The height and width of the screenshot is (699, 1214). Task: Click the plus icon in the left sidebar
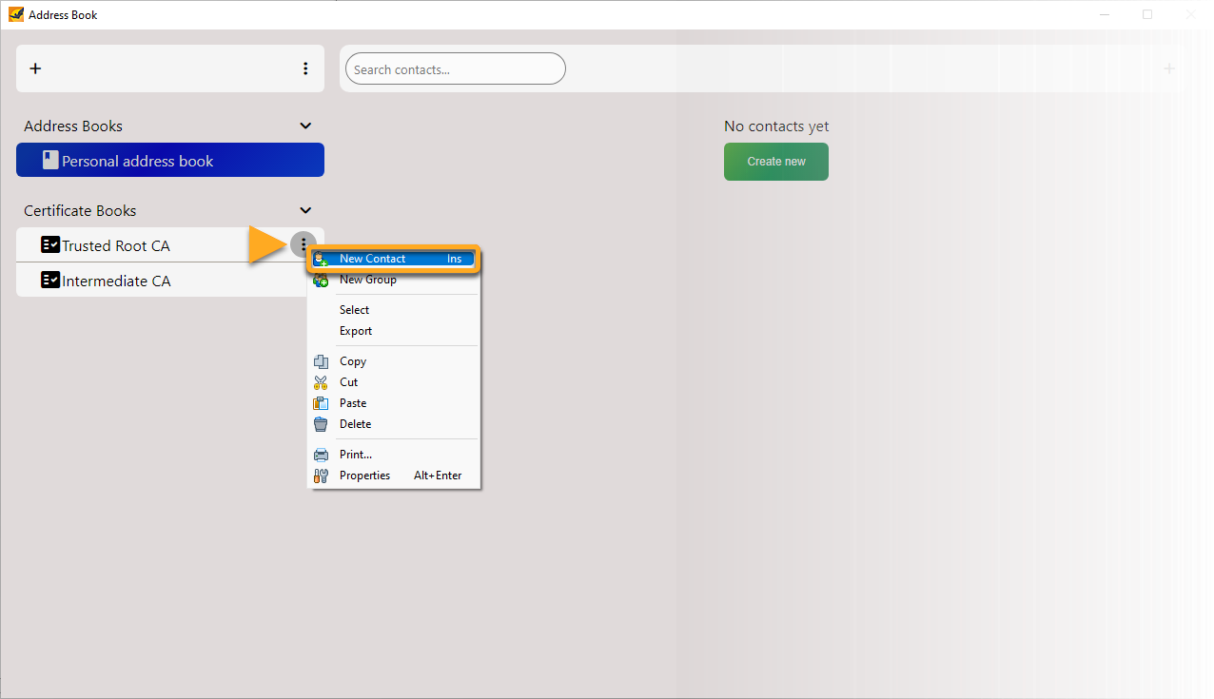point(35,68)
